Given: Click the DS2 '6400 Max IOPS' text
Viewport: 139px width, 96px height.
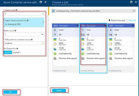Looking at the screenshot, I should click(62, 44).
